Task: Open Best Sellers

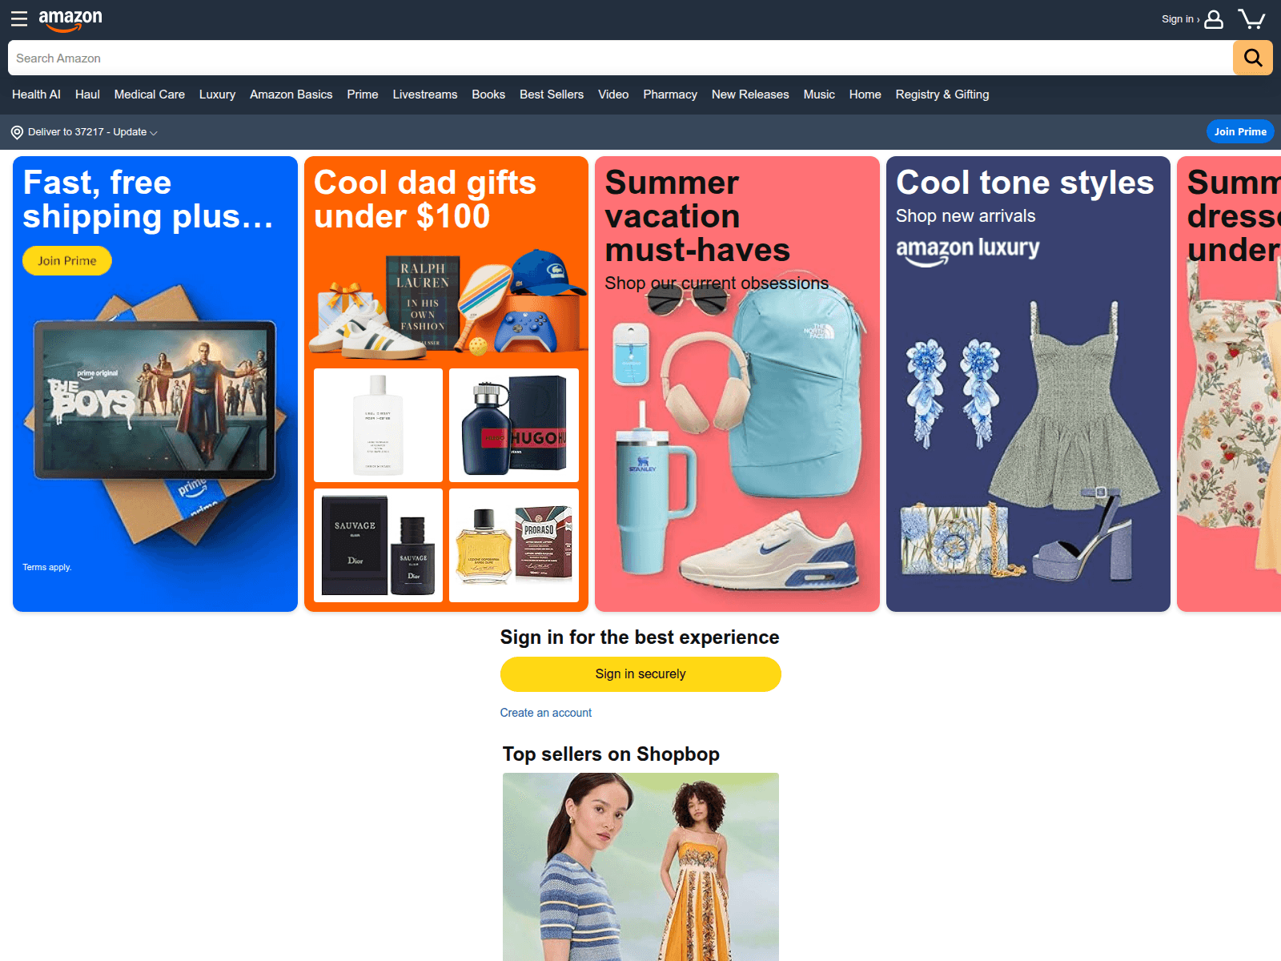Action: click(x=552, y=94)
